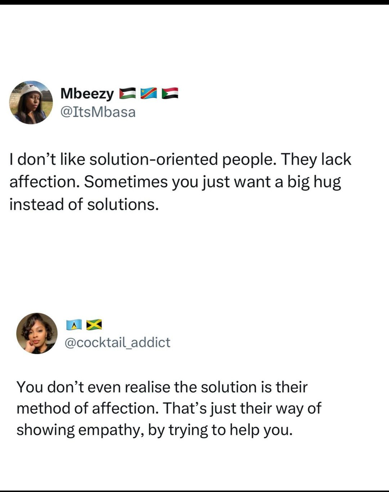
Task: Click "That's just their way of" text
Action: (242, 408)
